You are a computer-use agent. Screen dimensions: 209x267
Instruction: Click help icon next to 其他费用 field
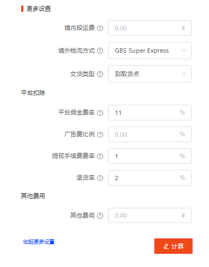point(100,215)
